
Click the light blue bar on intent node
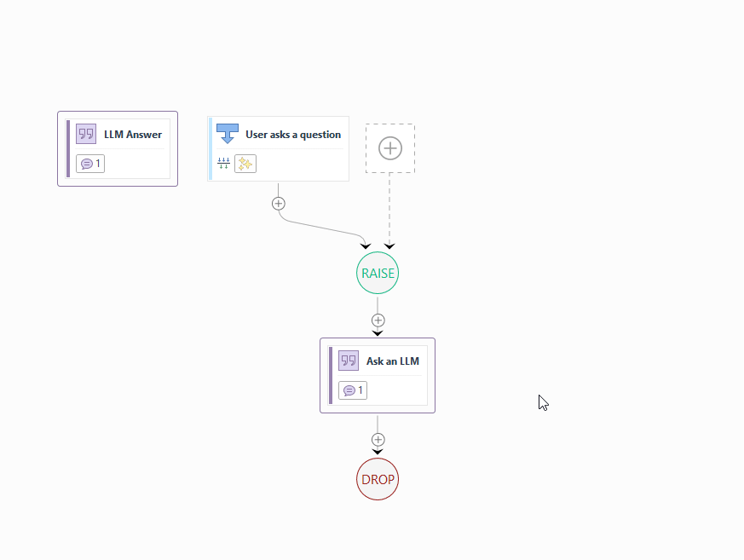211,148
